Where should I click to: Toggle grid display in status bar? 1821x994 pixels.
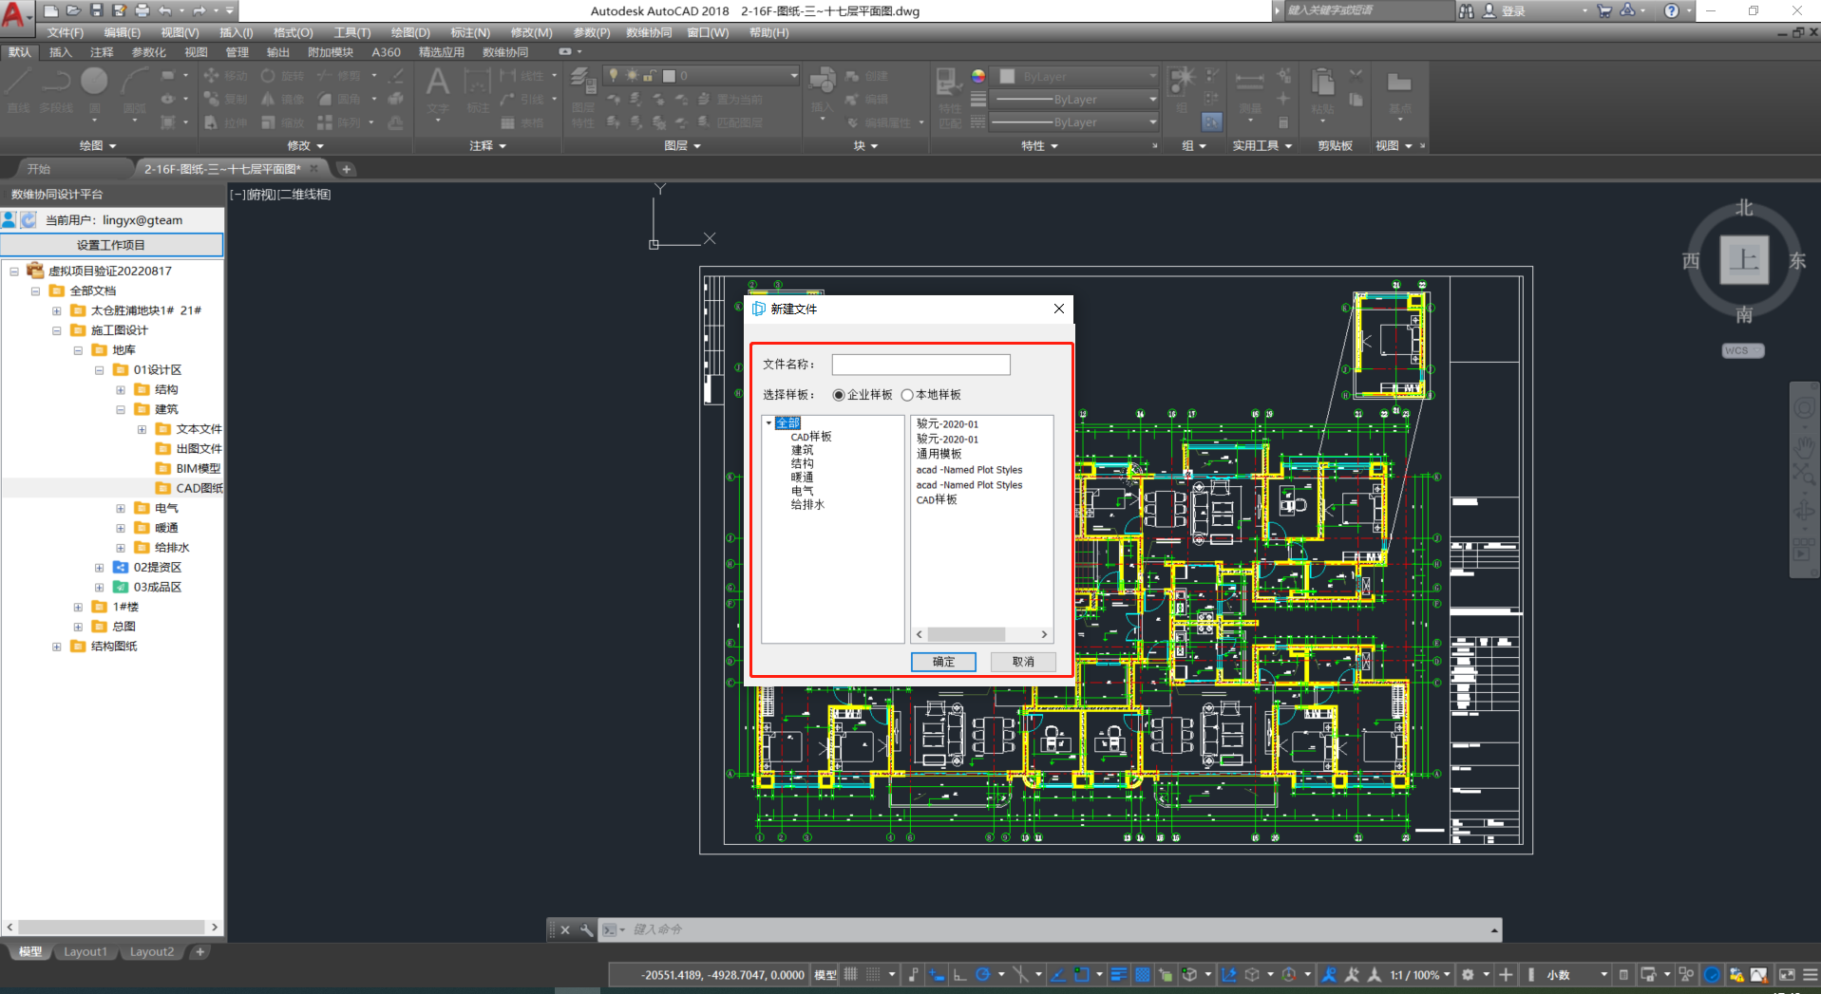[851, 975]
